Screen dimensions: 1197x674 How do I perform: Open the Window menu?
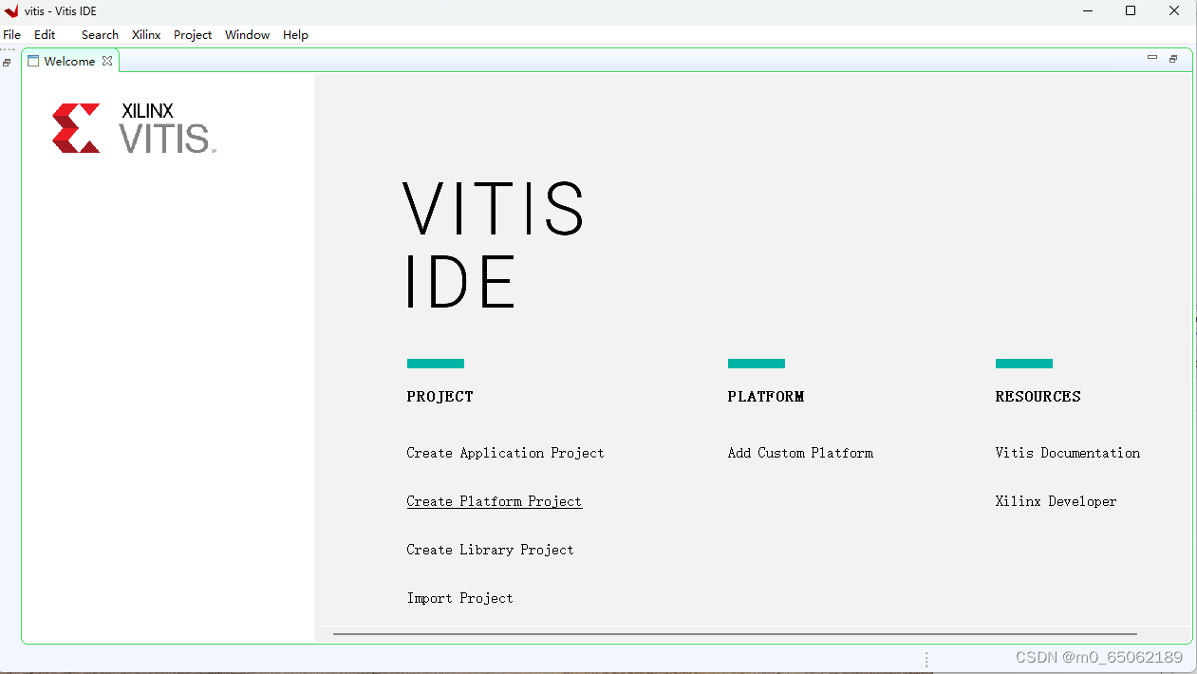pyautogui.click(x=247, y=34)
